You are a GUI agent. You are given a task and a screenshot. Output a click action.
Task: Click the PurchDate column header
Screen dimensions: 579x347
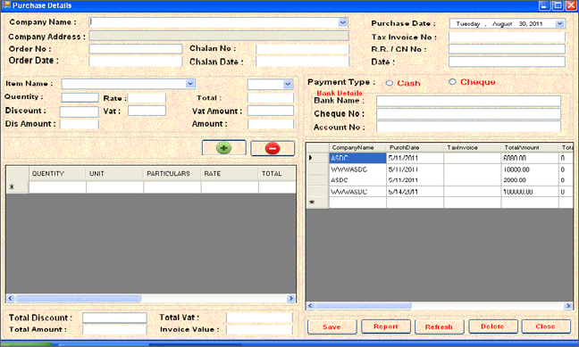click(415, 147)
